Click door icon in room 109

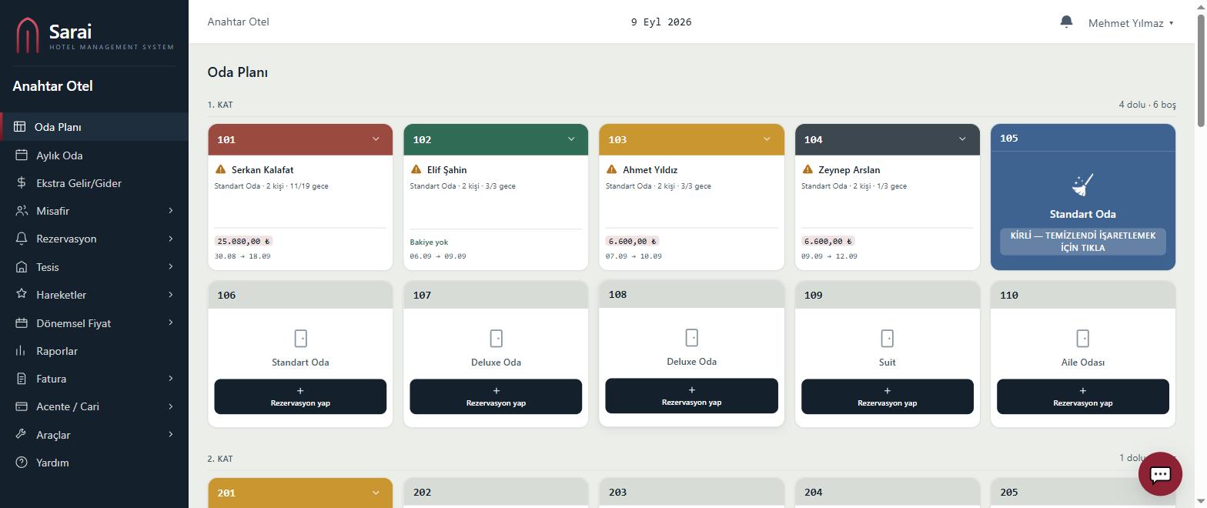click(x=887, y=338)
